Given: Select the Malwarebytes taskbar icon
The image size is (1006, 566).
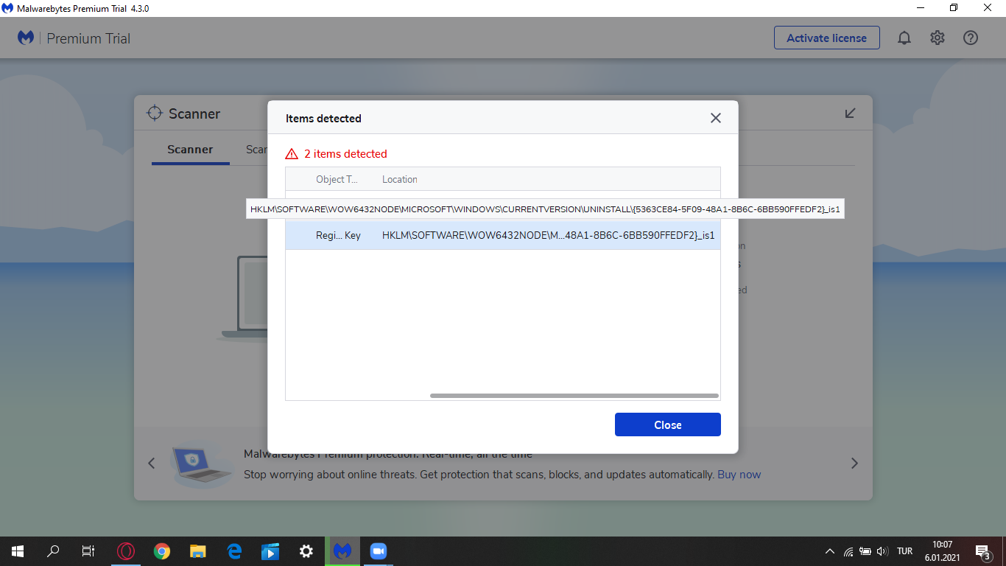Looking at the screenshot, I should click(x=342, y=551).
